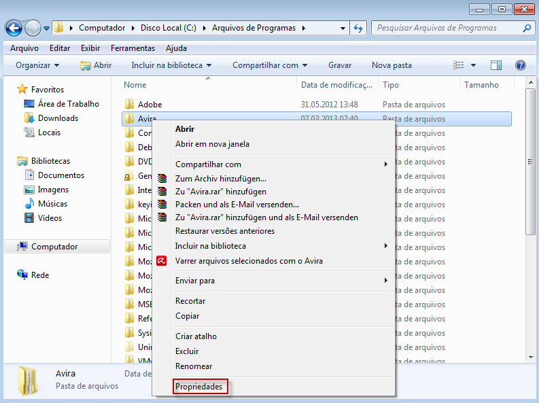
Task: Click the file list vertical scrollbar thumb
Action: [x=530, y=162]
